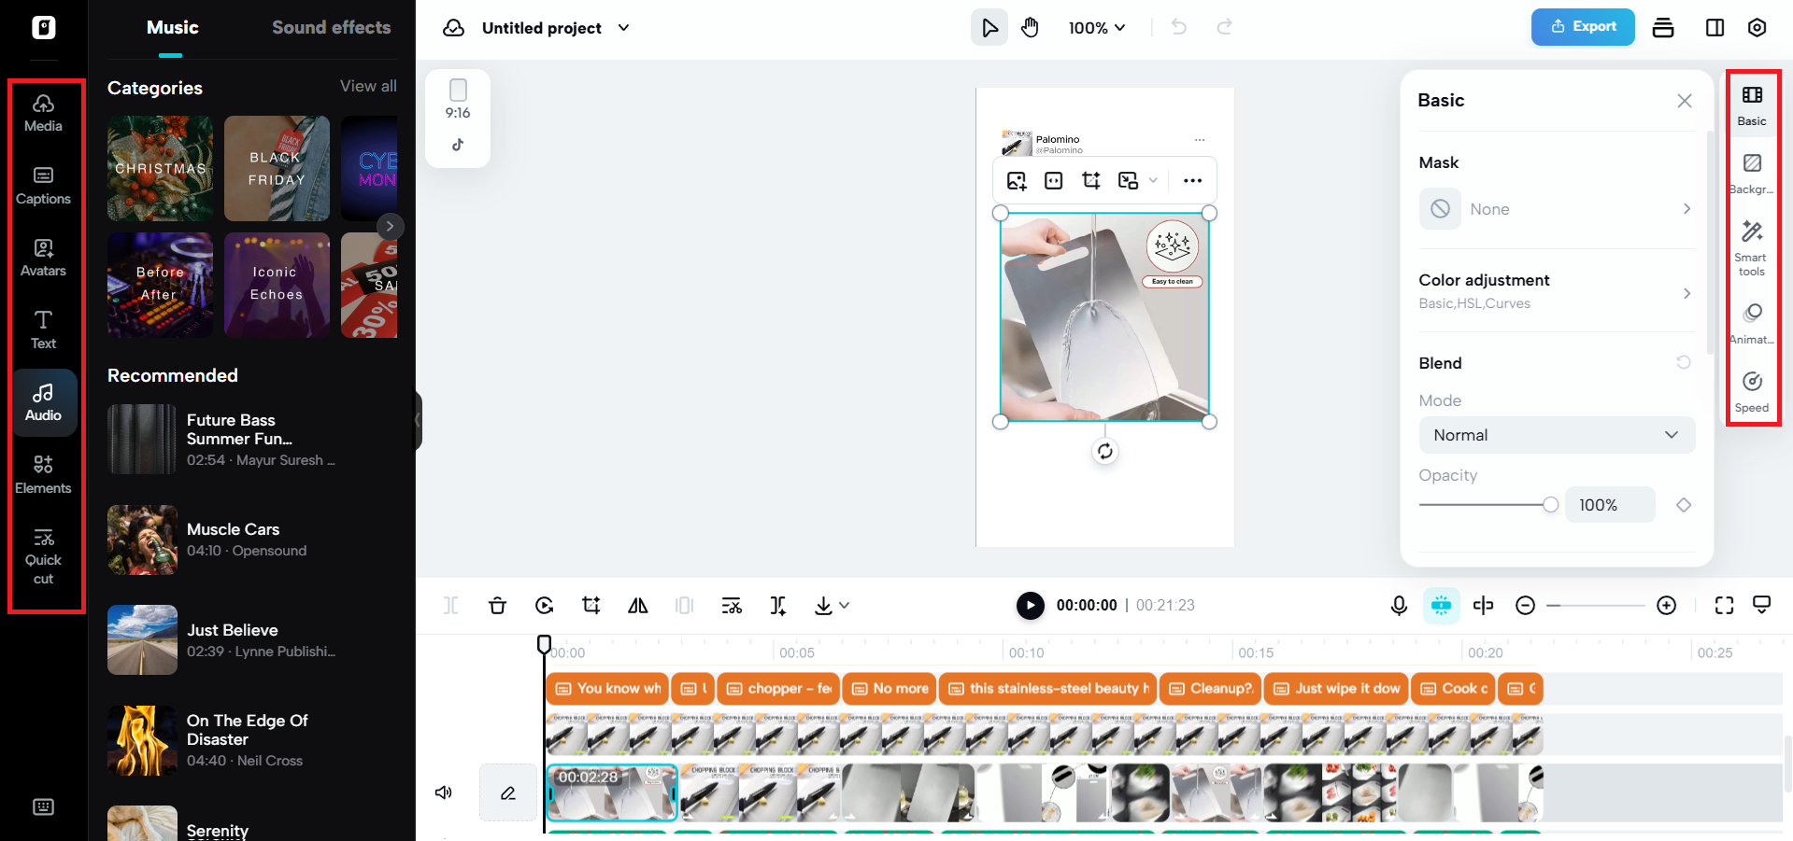Select the Quick cut tool
This screenshot has height=841, width=1793.
pyautogui.click(x=43, y=557)
